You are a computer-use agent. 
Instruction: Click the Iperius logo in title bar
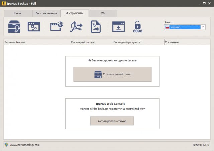[x=3, y=3]
